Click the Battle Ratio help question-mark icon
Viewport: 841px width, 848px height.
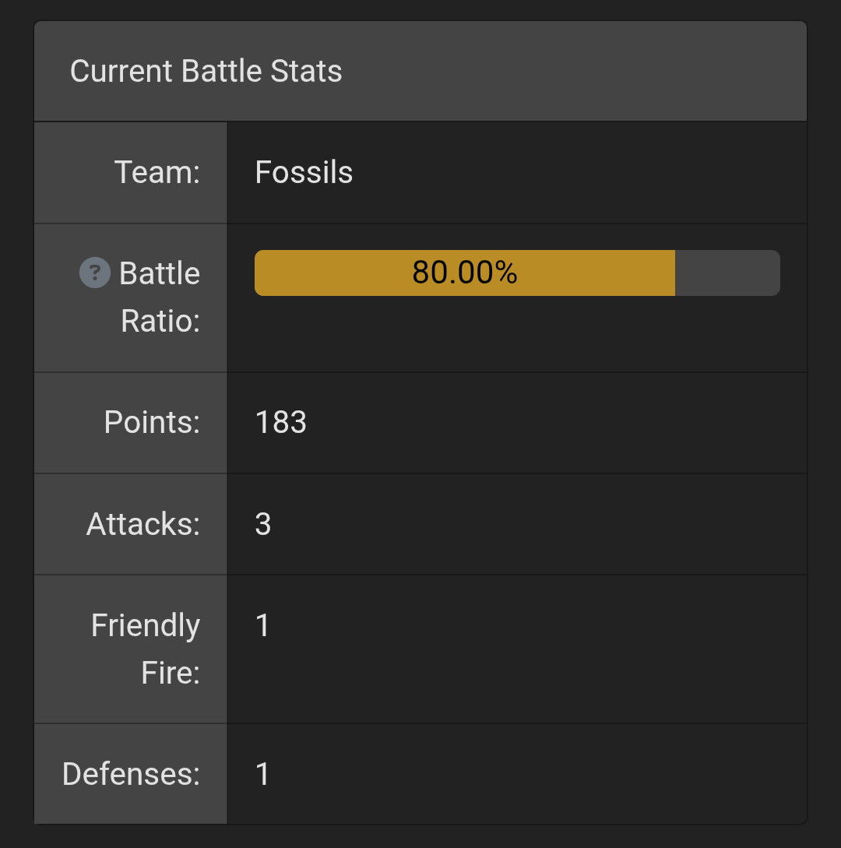point(95,273)
